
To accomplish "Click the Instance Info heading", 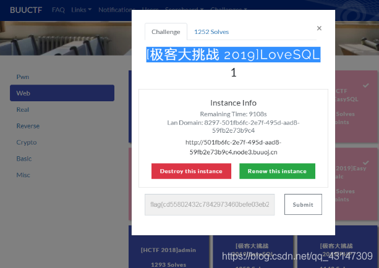I will tap(233, 103).
